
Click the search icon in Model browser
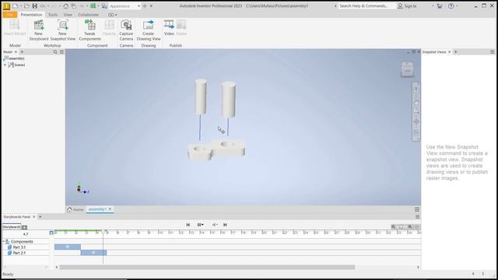tap(55, 52)
